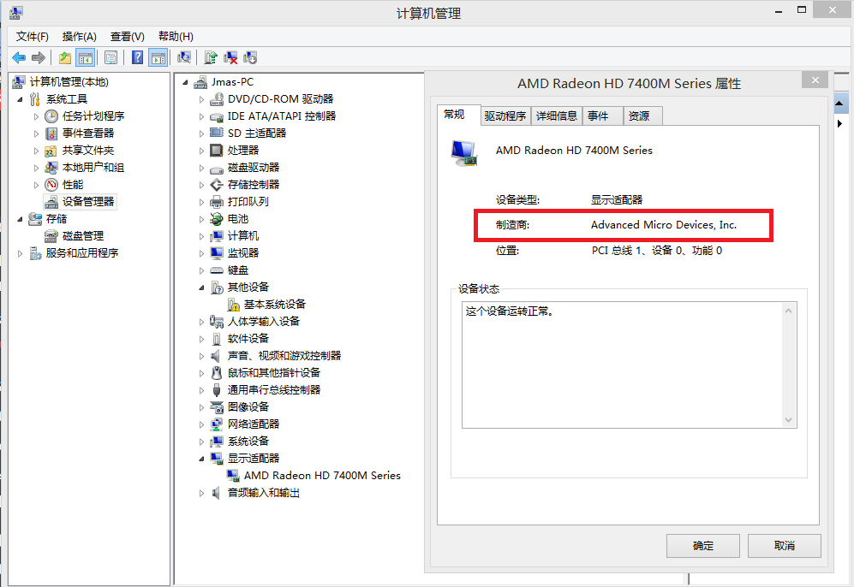Screen dimensions: 854x587
Task: Collapse the 显示适配器 node
Action: pos(201,459)
